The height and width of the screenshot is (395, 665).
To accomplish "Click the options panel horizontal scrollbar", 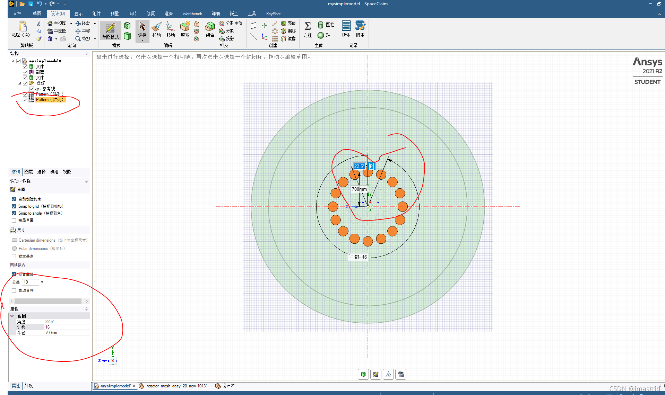I will click(49, 301).
